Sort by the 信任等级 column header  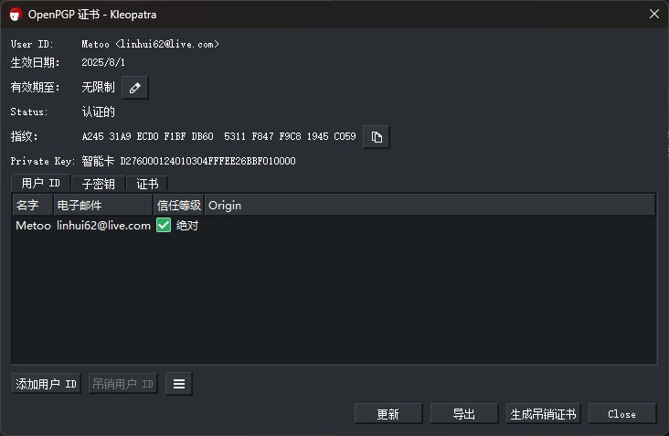click(178, 205)
